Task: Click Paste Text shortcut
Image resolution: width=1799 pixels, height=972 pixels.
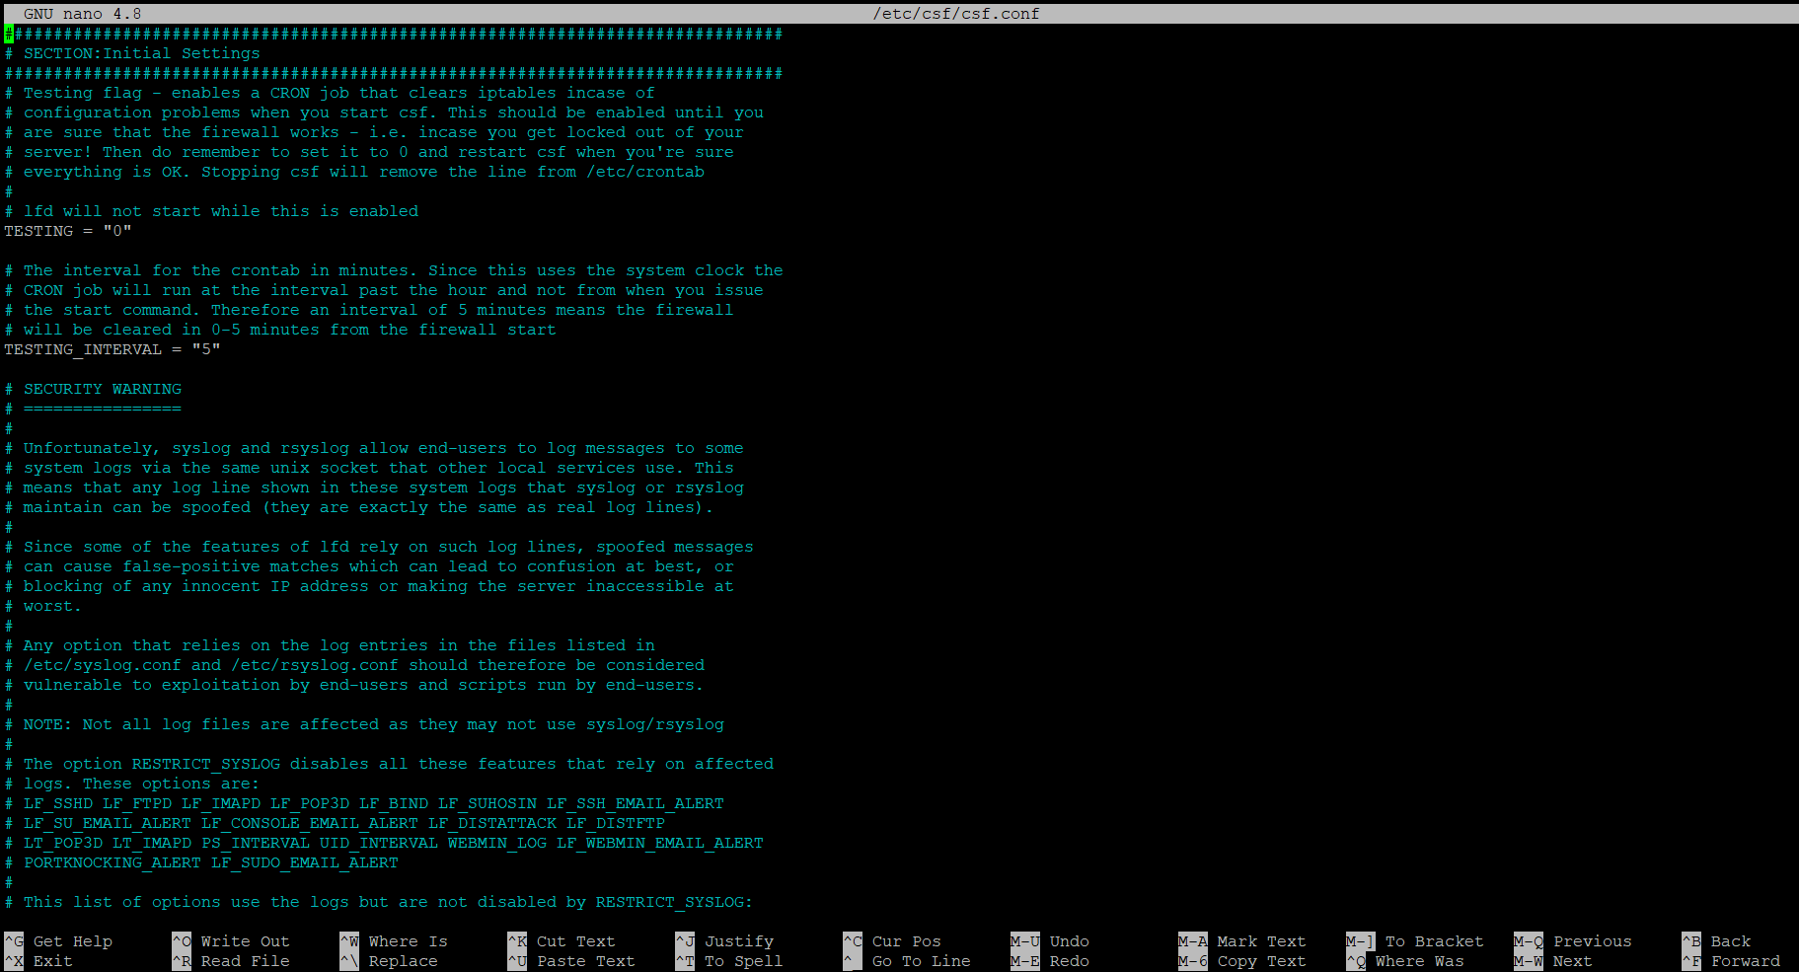Action: [x=585, y=961]
